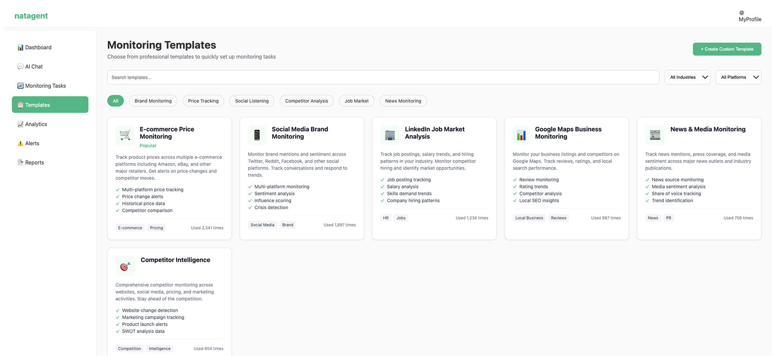Screen dimensions: 774x356
Task: Expand the All Industries dropdown
Action: (687, 77)
